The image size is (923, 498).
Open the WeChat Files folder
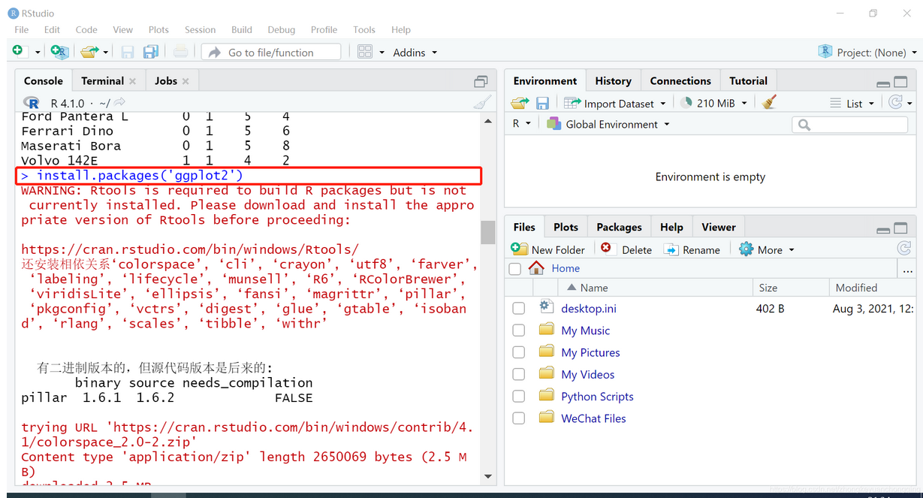coord(593,418)
